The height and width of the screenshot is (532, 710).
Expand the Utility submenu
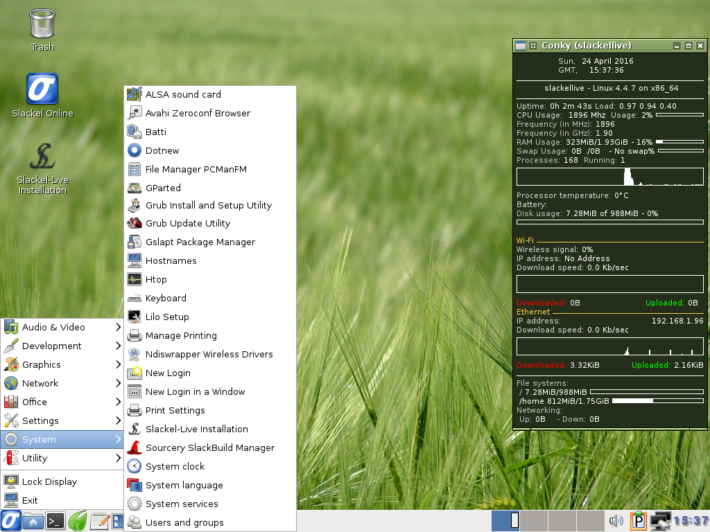tap(62, 459)
